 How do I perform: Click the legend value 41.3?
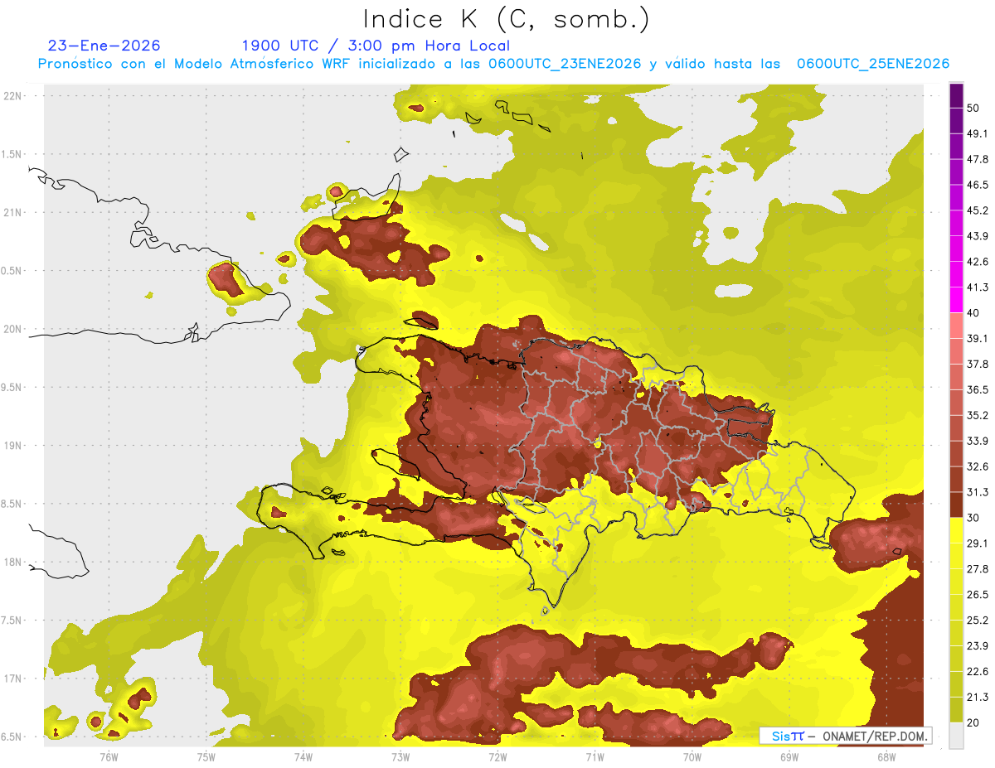978,287
